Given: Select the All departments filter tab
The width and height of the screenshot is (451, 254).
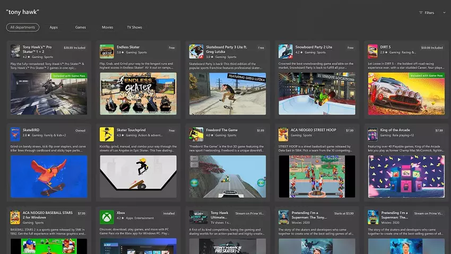Looking at the screenshot, I should pyautogui.click(x=23, y=27).
